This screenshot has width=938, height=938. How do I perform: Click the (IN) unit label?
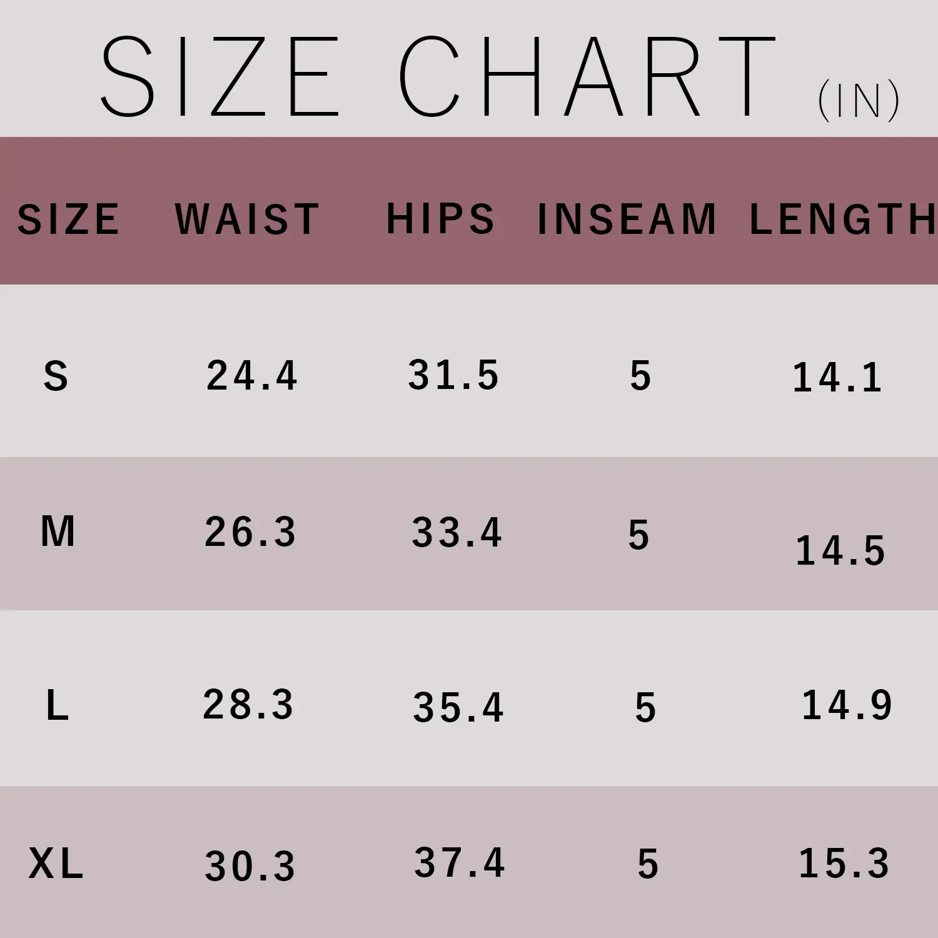point(858,101)
